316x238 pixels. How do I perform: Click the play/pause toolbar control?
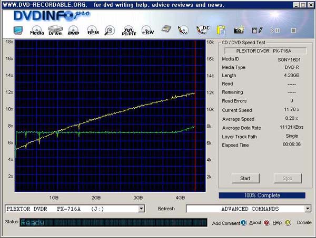pos(275,30)
